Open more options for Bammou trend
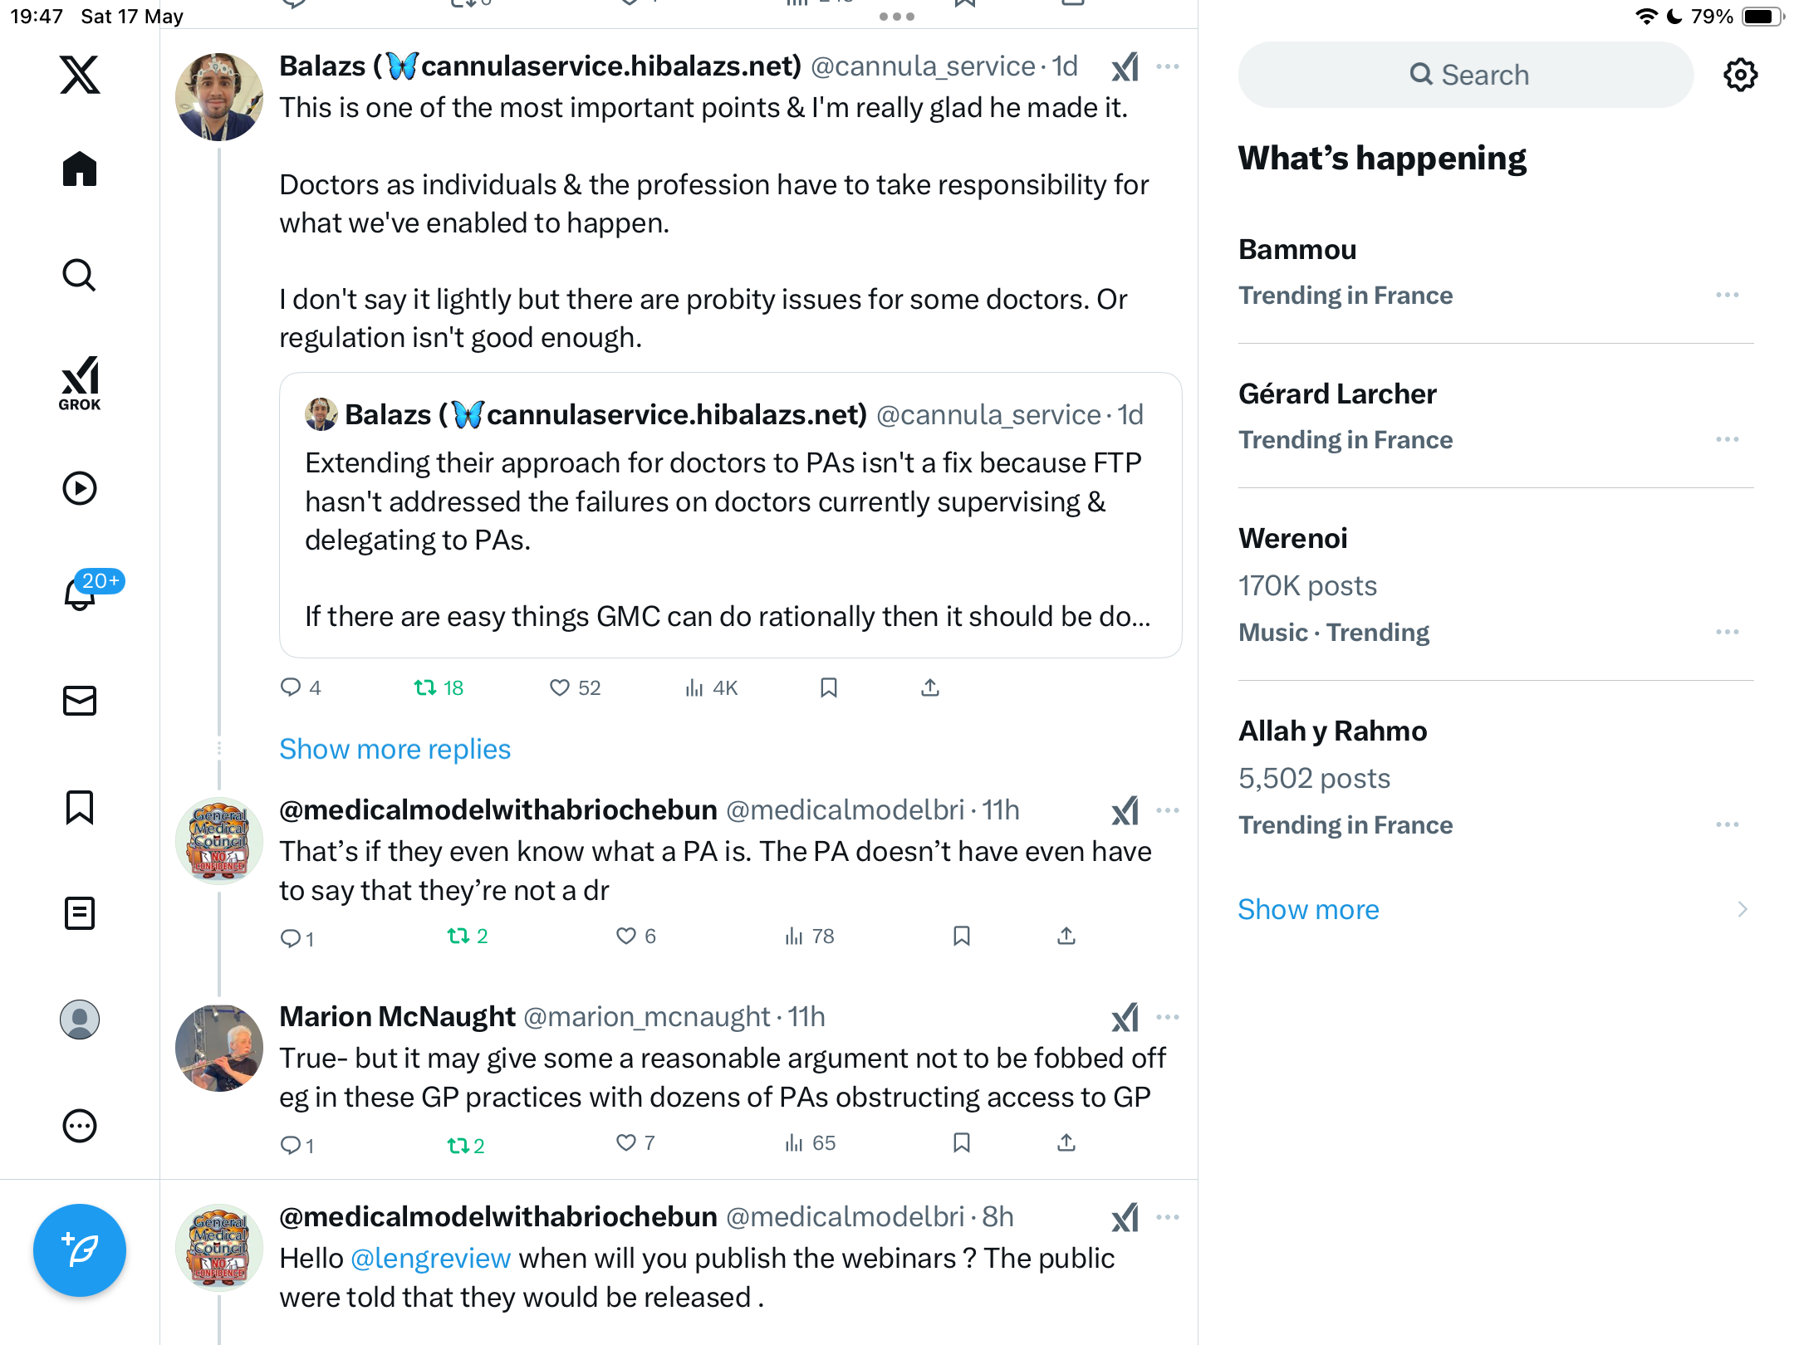1794x1345 pixels. pos(1727,295)
